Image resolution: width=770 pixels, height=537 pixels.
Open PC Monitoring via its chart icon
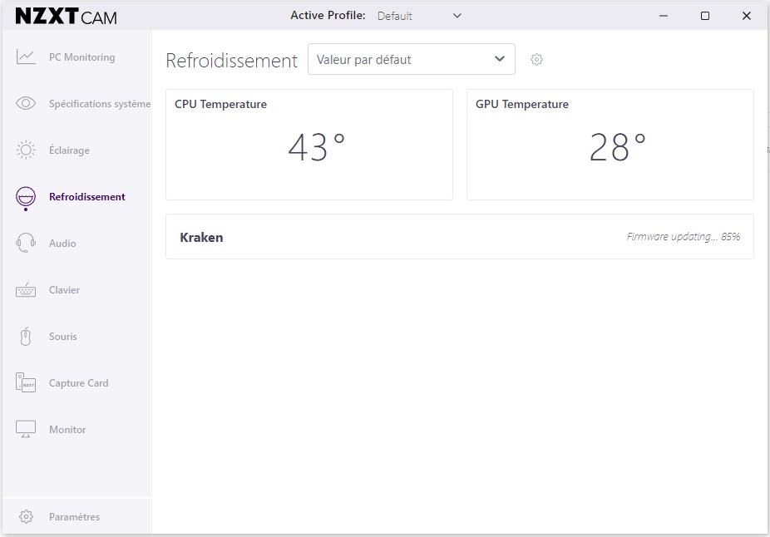[26, 57]
